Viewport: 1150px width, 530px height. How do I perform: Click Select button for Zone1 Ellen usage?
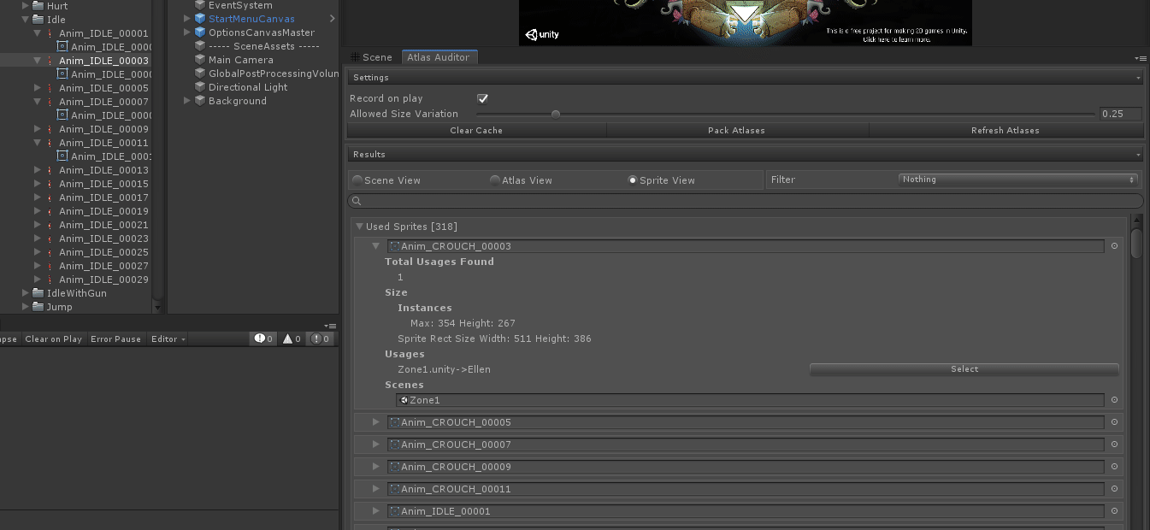click(x=964, y=369)
